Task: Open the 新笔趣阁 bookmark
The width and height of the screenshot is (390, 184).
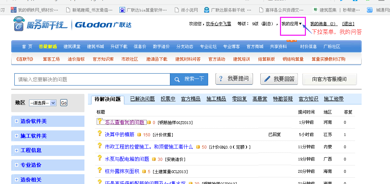Action: click(x=89, y=10)
